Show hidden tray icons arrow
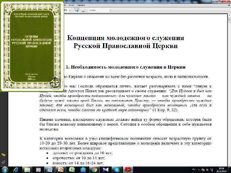This screenshot has width=231, height=173. (x=199, y=170)
